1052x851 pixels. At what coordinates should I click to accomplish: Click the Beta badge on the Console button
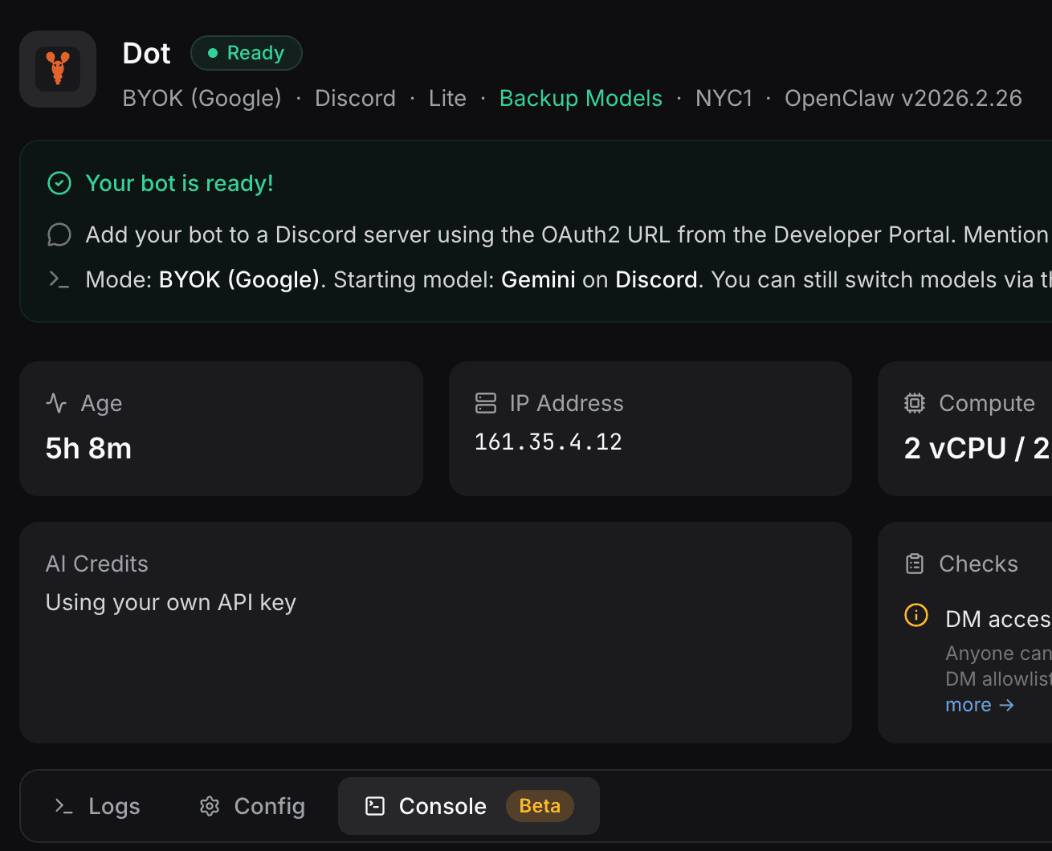tap(540, 805)
